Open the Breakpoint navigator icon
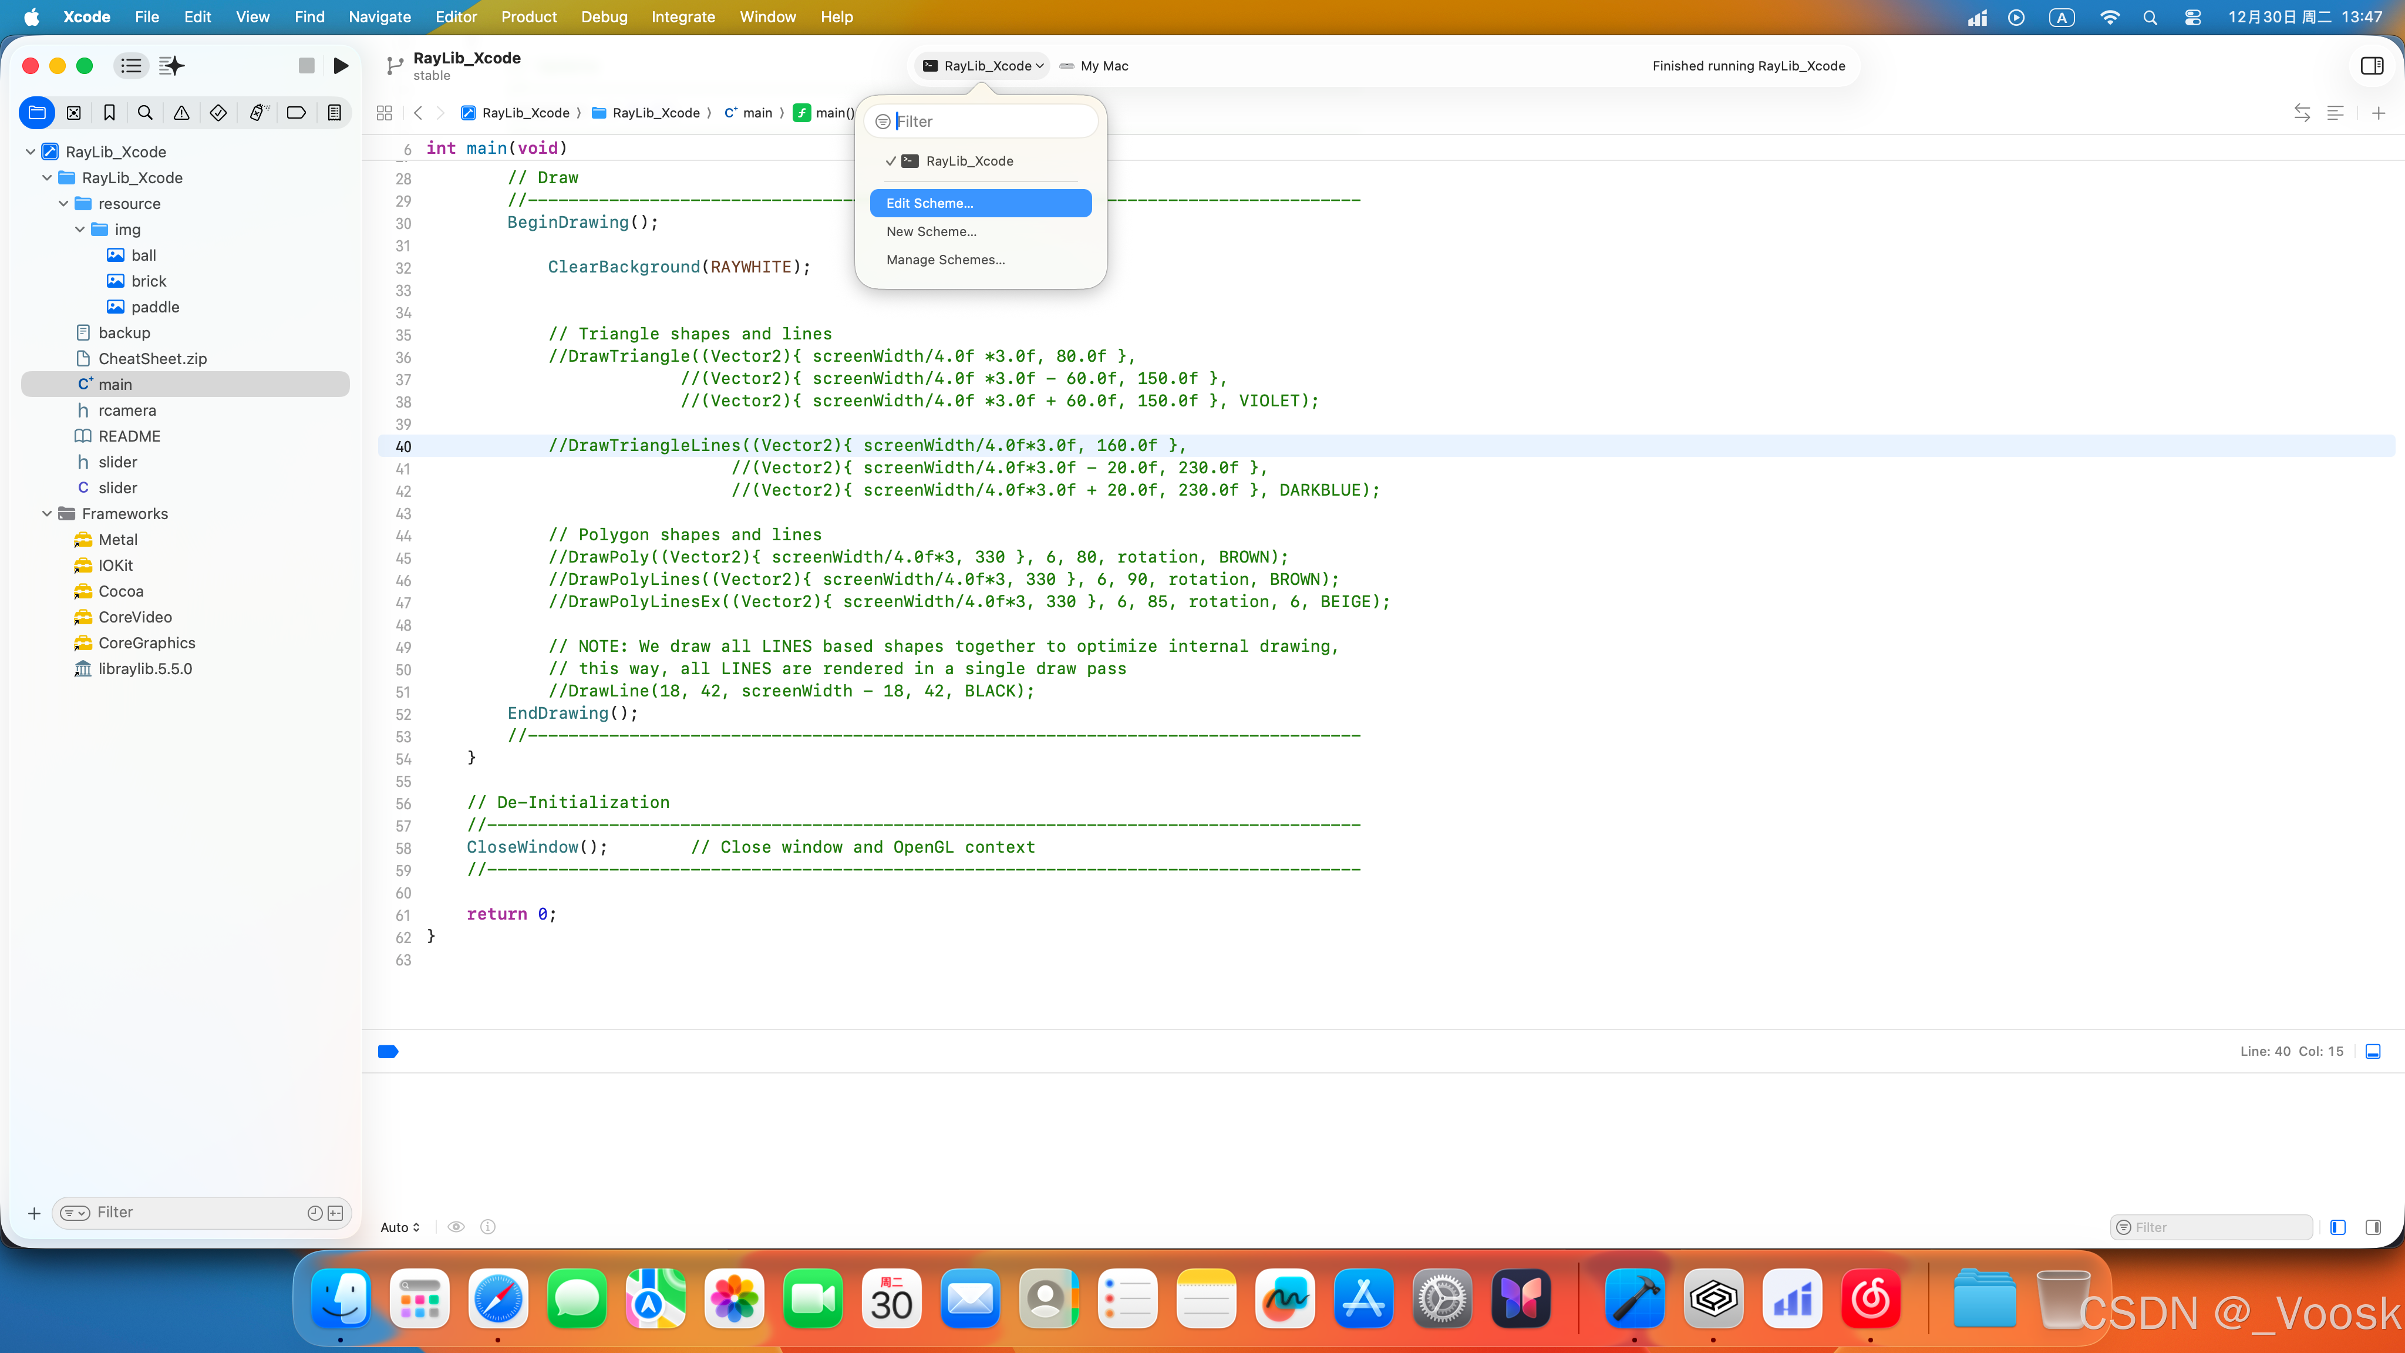The image size is (2405, 1353). click(x=296, y=113)
